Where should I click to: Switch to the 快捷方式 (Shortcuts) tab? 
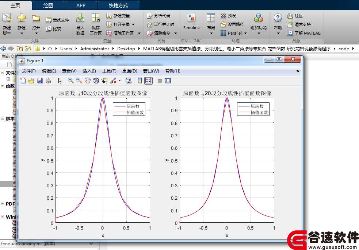pos(118,5)
